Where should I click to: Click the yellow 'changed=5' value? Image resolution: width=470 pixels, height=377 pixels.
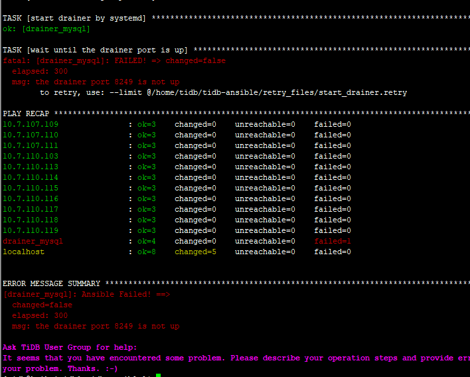tap(195, 252)
